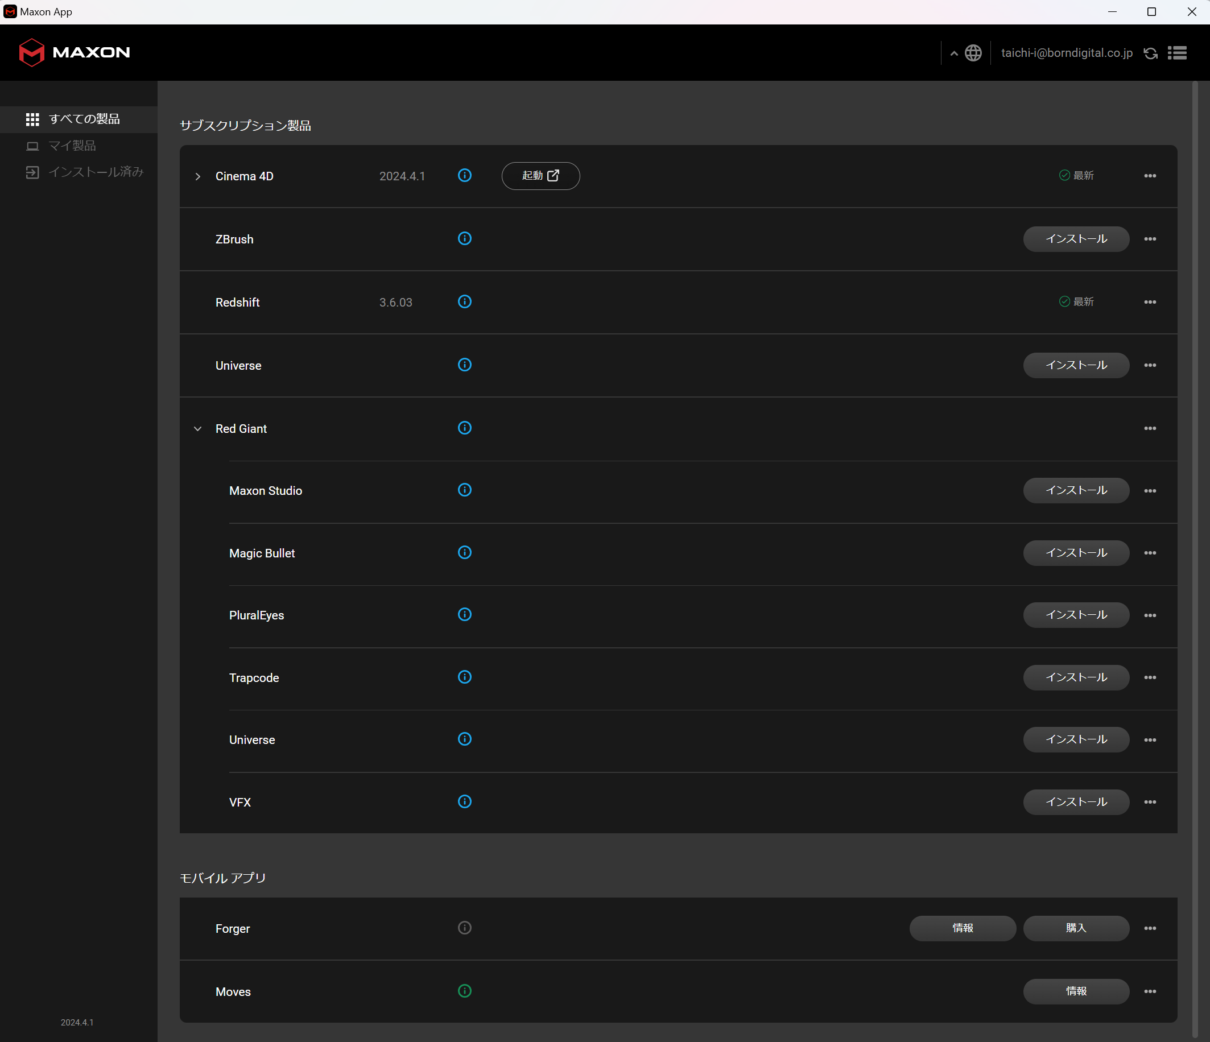The width and height of the screenshot is (1210, 1042).
Task: Open Trapcode info icon
Action: point(464,677)
